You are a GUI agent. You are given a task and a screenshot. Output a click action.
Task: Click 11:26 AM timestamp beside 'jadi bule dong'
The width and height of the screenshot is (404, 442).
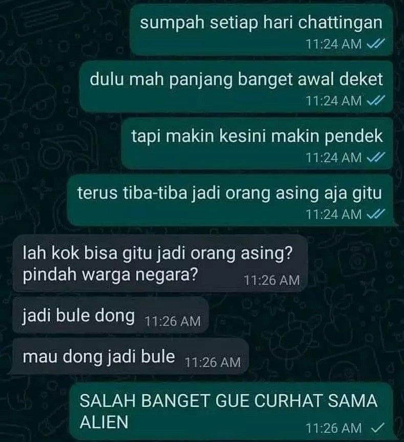click(x=173, y=321)
